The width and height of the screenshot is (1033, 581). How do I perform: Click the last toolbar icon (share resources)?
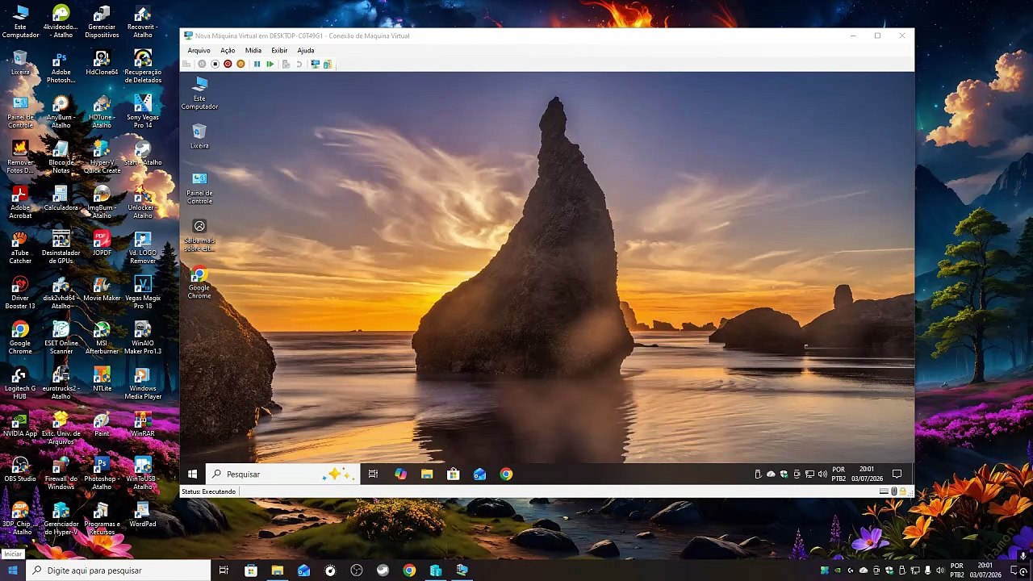pos(328,64)
